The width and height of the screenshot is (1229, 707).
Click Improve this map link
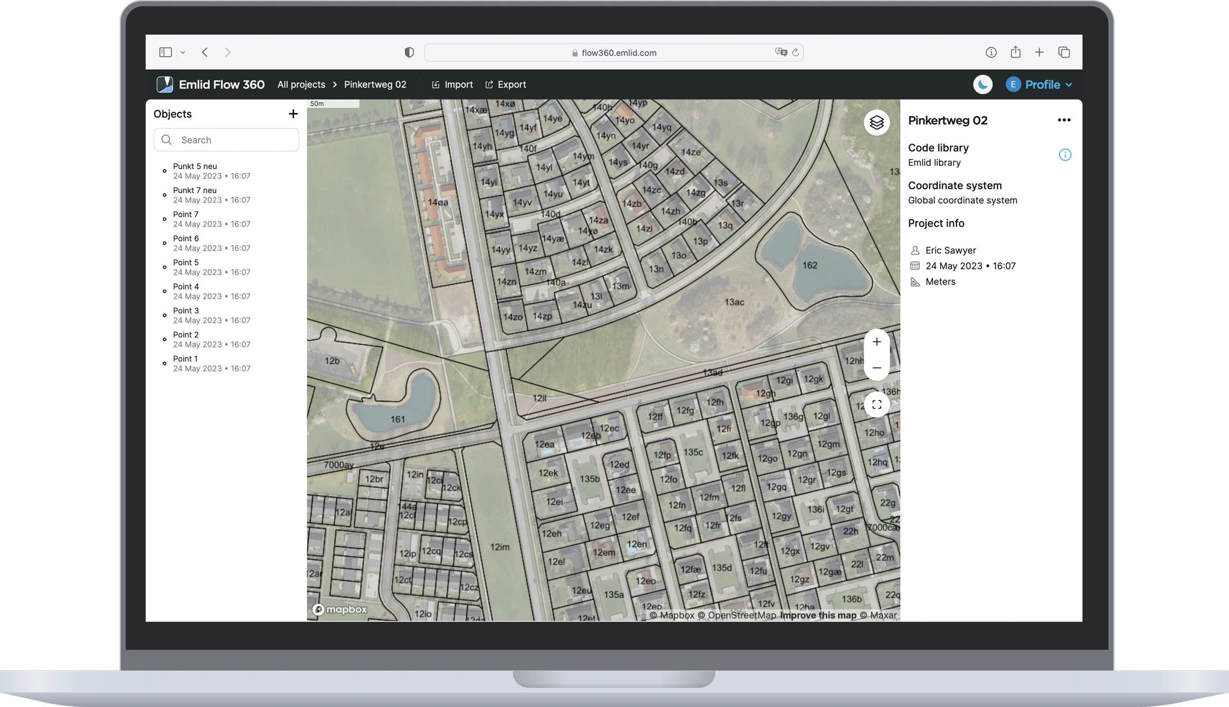click(x=818, y=615)
